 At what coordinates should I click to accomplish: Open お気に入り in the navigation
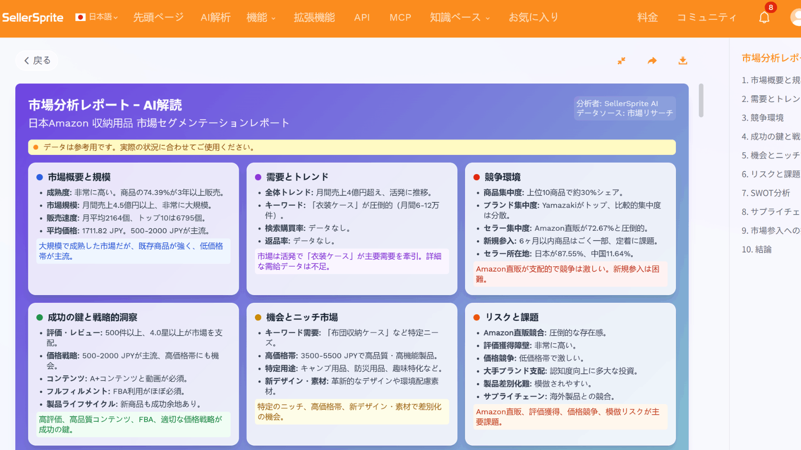click(x=534, y=18)
